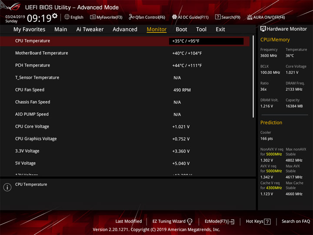This screenshot has width=313, height=235.
Task: Click the 490 RPM fan speed value
Action: [x=182, y=90]
